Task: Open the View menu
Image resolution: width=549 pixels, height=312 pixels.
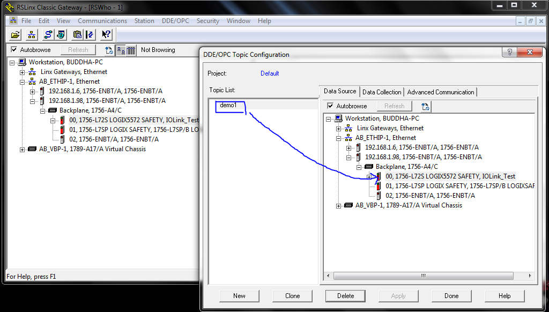Action: tap(63, 21)
